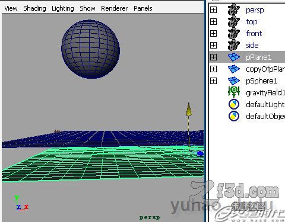Click the gravityField1 field icon

pos(234,92)
